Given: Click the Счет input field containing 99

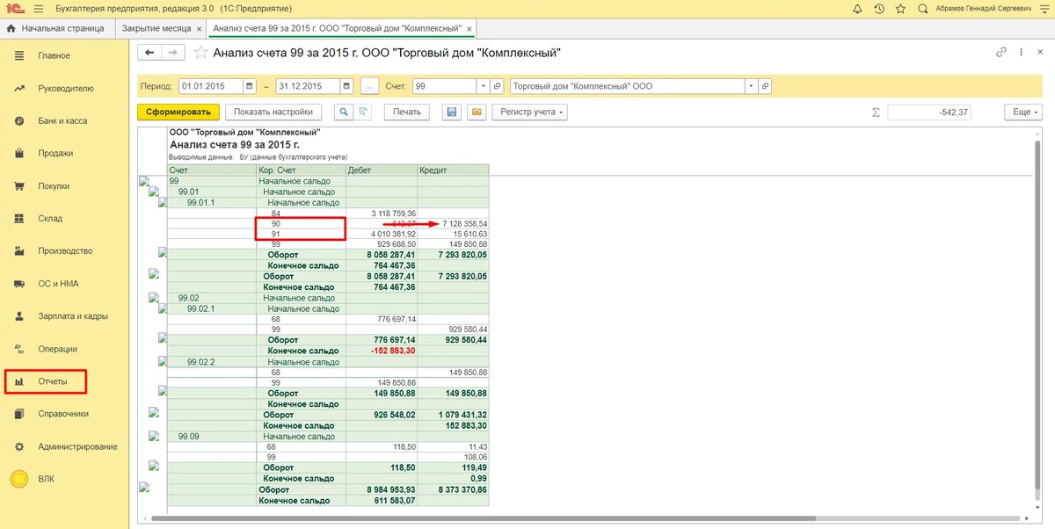Looking at the screenshot, I should [444, 86].
